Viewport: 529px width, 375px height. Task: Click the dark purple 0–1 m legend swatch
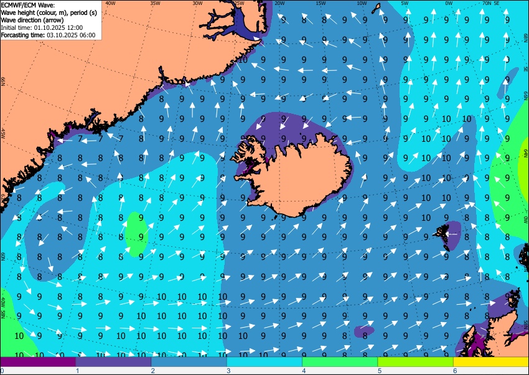point(38,361)
